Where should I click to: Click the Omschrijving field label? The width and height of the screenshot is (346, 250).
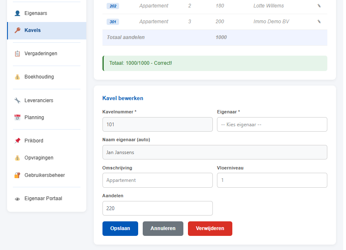(x=117, y=168)
